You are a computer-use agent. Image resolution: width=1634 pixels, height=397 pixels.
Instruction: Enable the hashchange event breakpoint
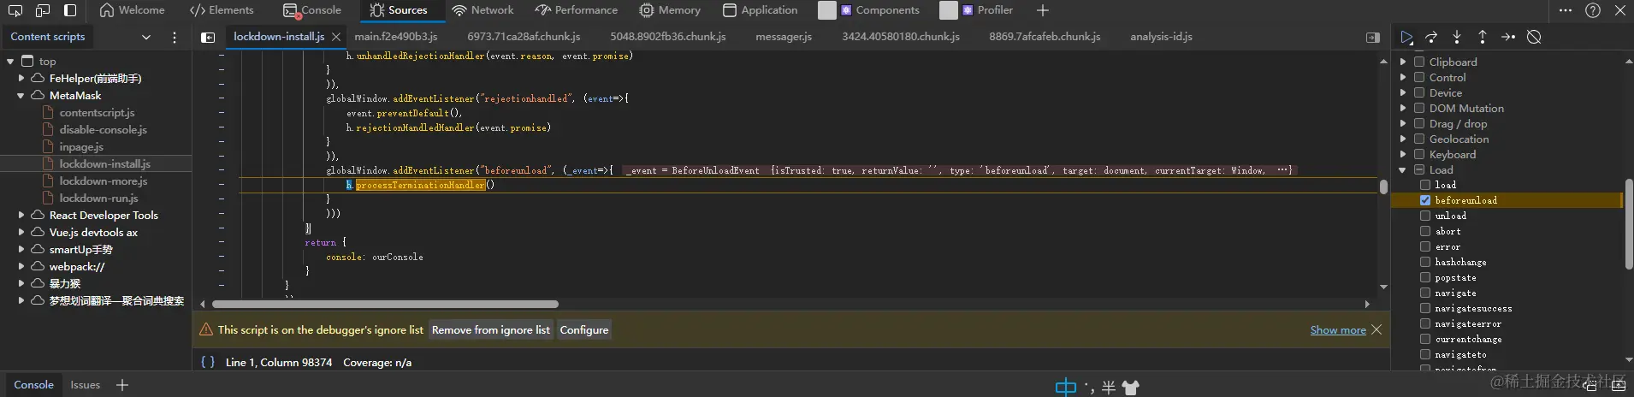click(1425, 262)
